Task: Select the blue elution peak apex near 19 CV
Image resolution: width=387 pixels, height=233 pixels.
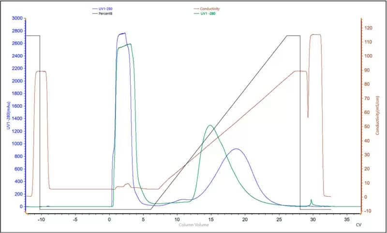Action: (236, 149)
